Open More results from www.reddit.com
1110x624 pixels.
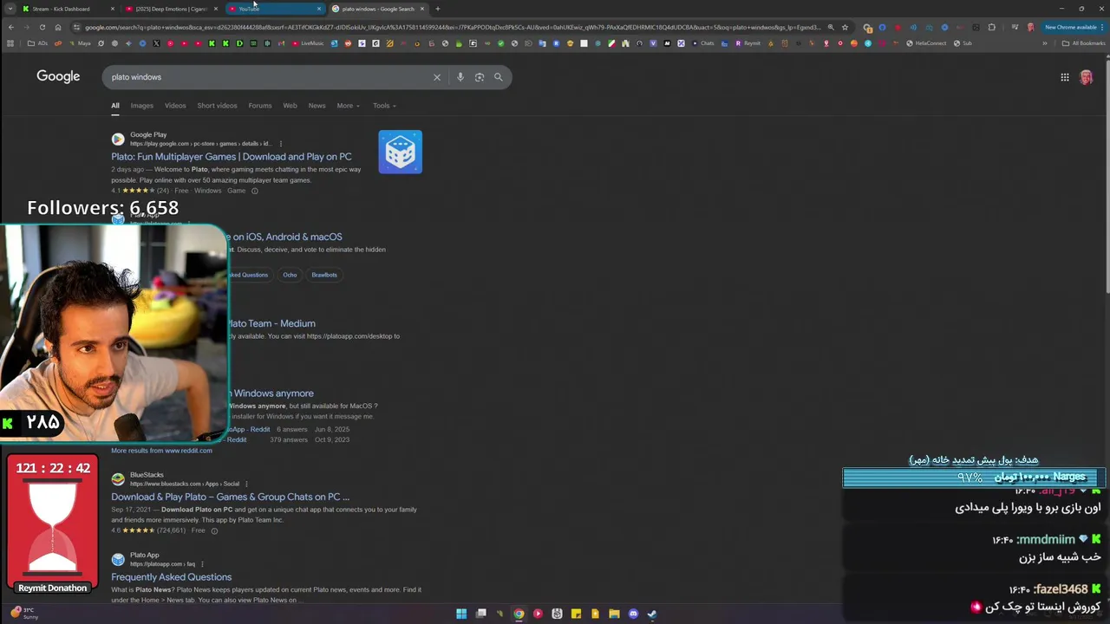coord(161,451)
